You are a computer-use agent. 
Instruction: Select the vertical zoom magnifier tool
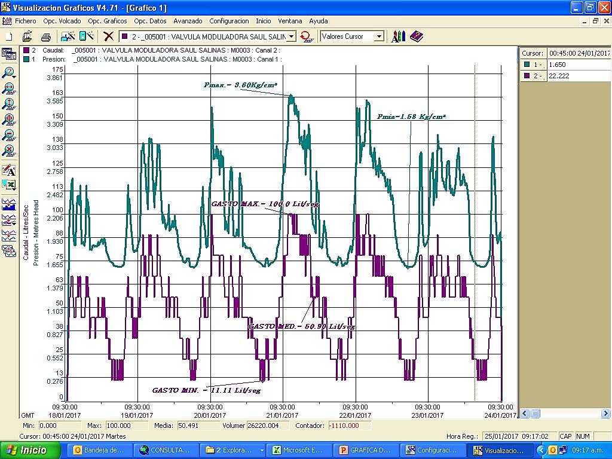[9, 104]
